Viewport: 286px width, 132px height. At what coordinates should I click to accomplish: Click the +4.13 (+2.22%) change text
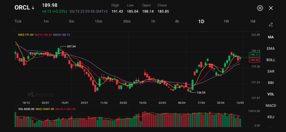[54, 11]
